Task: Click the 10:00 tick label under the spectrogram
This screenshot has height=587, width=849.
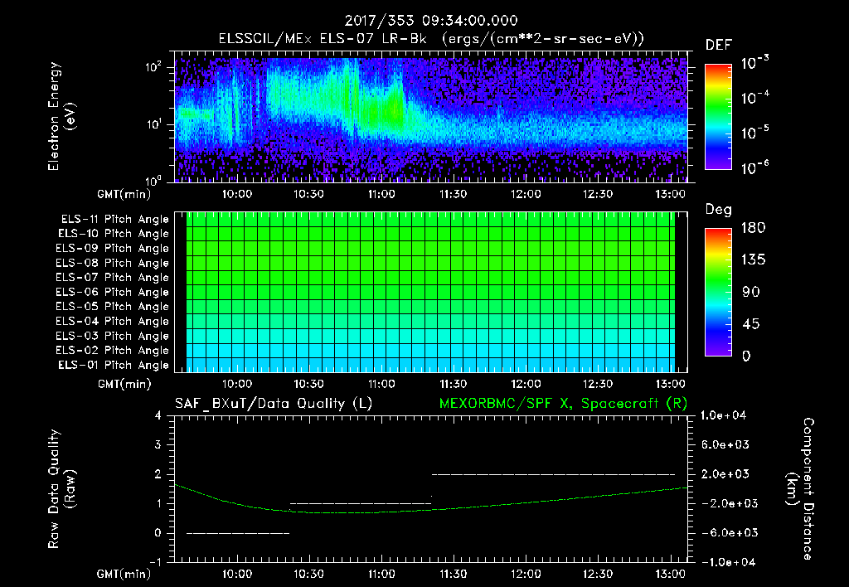Action: (x=236, y=194)
